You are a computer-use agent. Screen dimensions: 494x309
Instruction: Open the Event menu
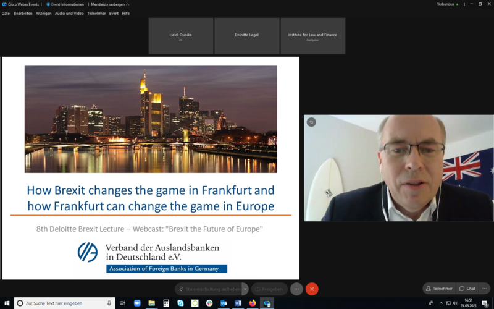pos(114,14)
